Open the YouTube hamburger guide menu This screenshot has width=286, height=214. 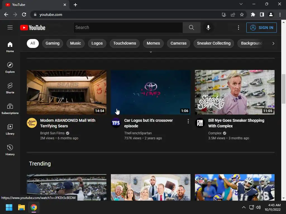click(10, 28)
